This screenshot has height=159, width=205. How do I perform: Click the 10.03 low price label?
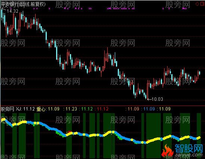pyautogui.click(x=157, y=99)
